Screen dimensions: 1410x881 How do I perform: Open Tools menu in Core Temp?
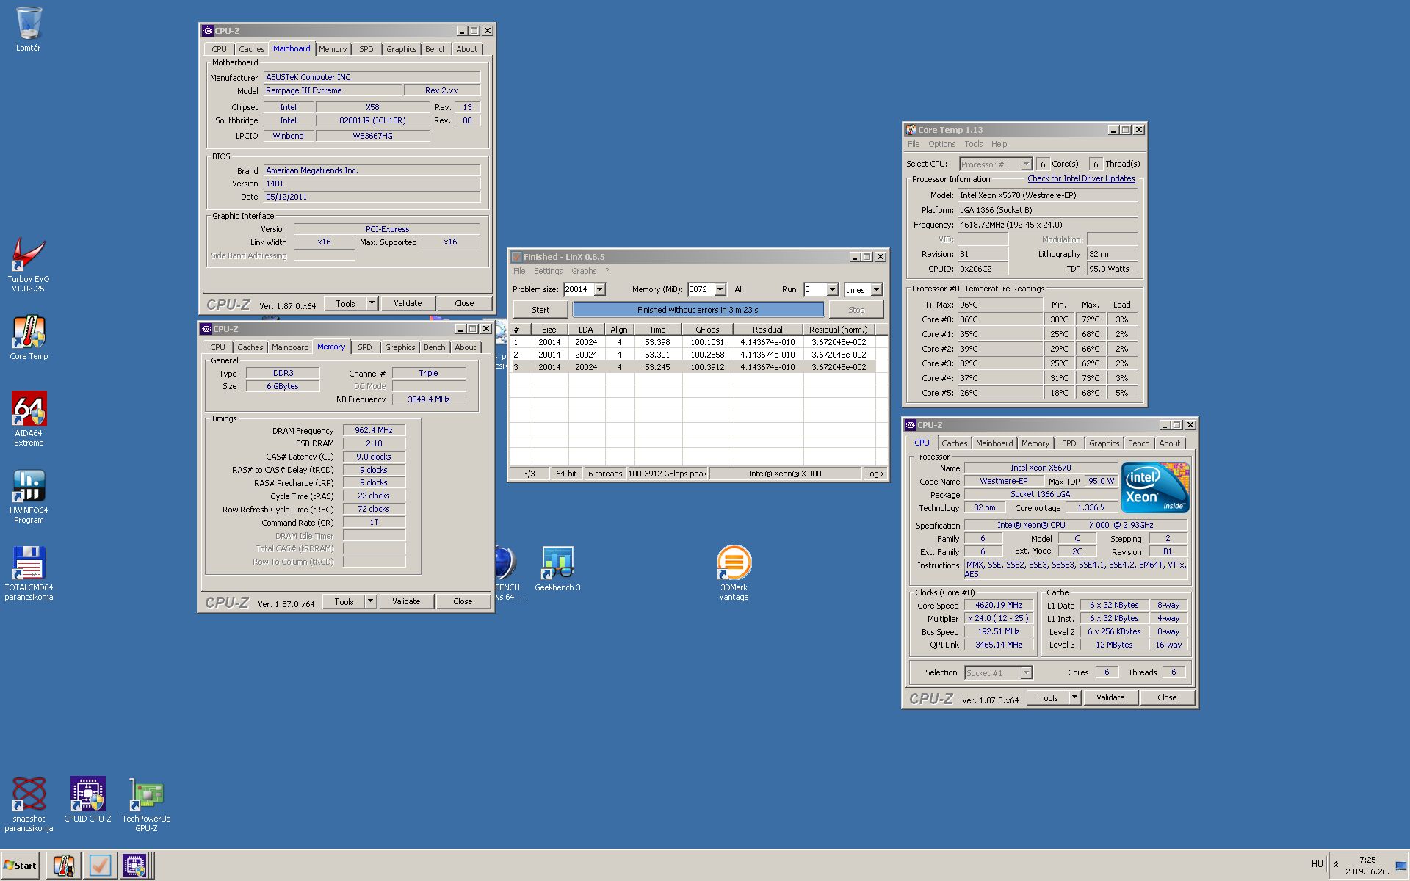[x=973, y=144]
